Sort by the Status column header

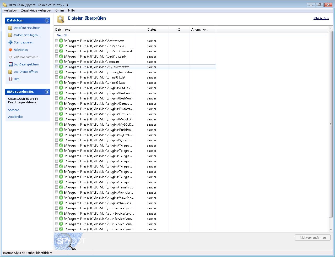[x=152, y=30]
